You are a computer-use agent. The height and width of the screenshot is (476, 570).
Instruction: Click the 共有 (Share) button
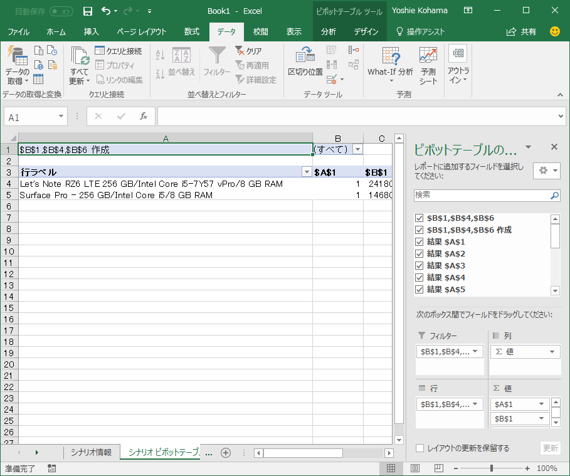coord(521,32)
